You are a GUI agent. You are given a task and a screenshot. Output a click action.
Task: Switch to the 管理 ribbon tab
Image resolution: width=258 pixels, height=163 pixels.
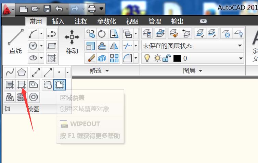[x=155, y=21]
